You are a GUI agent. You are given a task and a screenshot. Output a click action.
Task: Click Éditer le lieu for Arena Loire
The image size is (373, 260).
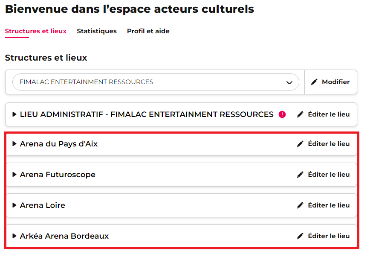tap(323, 205)
